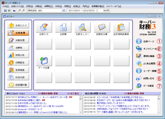
Task: Open the 仕訳モニター icon
Action: coord(82,27)
